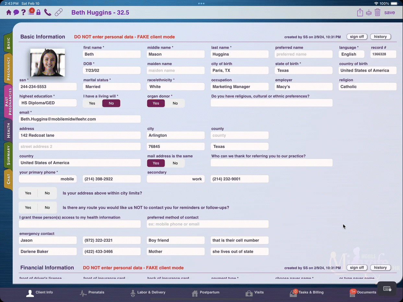Image resolution: width=403 pixels, height=302 pixels.
Task: Tap the keyboard icon at bottom right
Action: [x=387, y=289]
